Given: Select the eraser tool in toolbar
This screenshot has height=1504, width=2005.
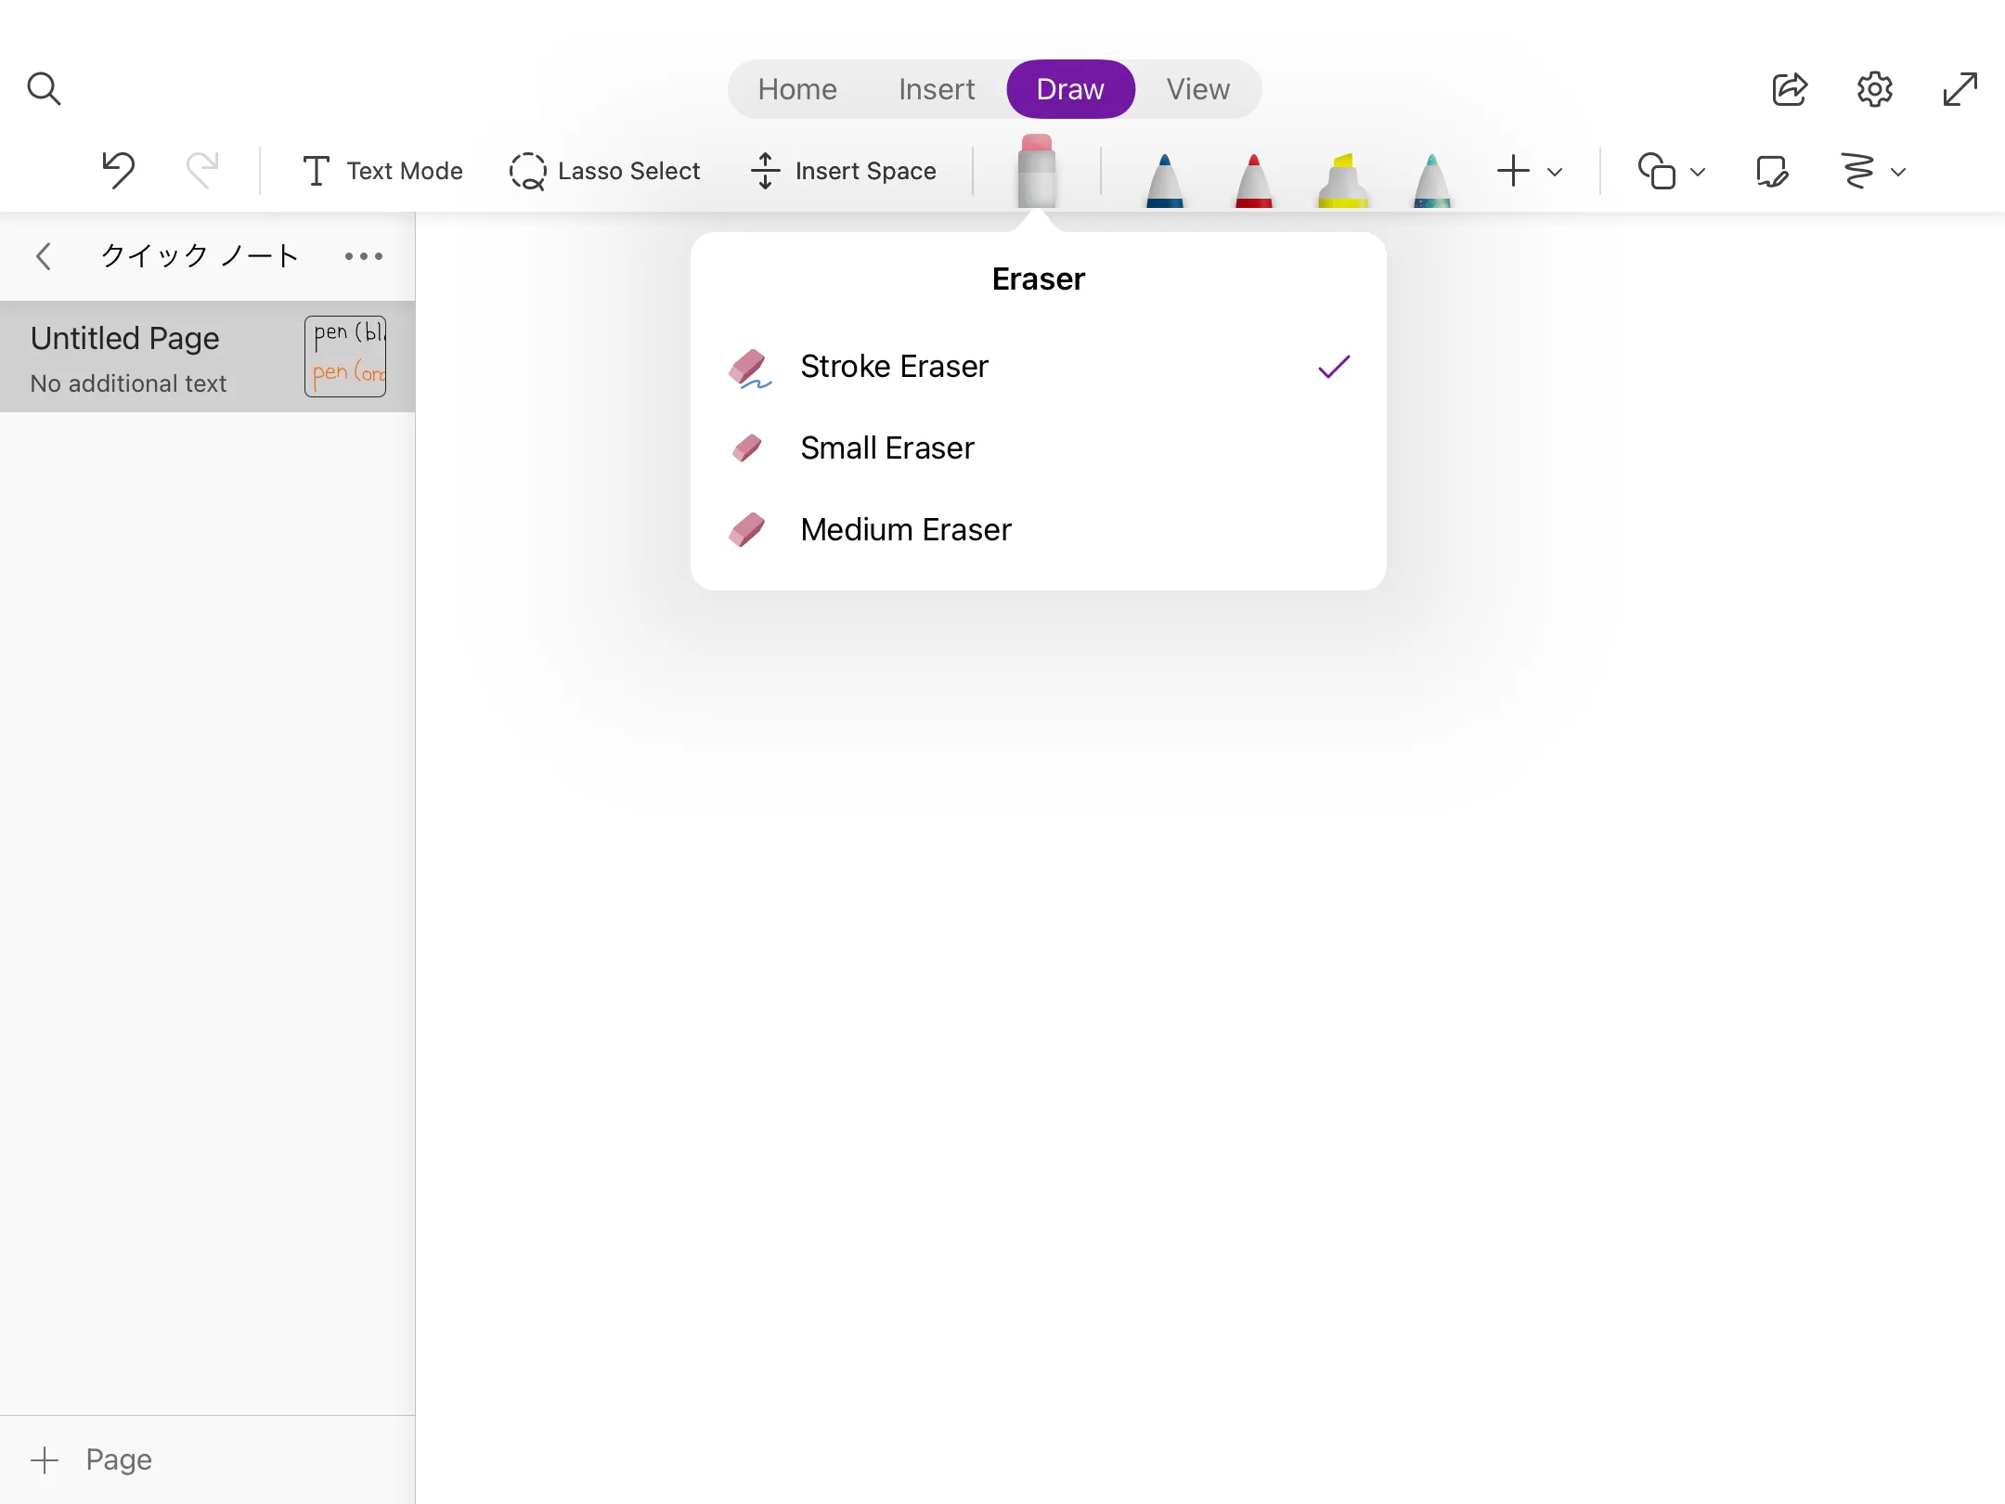Looking at the screenshot, I should (1036, 171).
